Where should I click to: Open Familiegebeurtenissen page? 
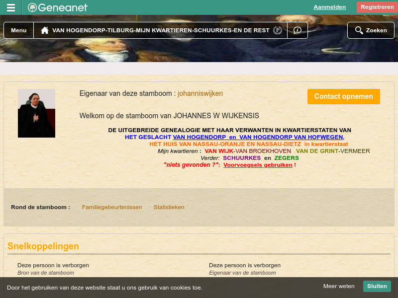click(112, 207)
